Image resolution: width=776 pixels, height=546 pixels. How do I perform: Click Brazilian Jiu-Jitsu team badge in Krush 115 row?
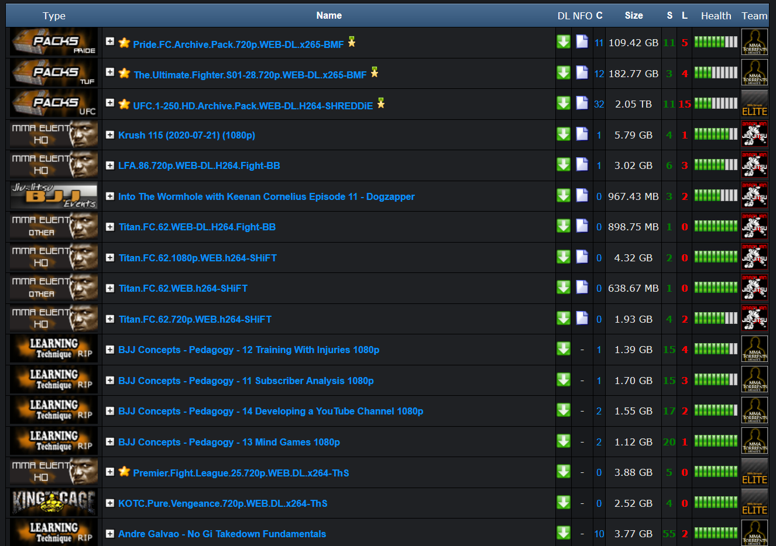click(x=754, y=134)
